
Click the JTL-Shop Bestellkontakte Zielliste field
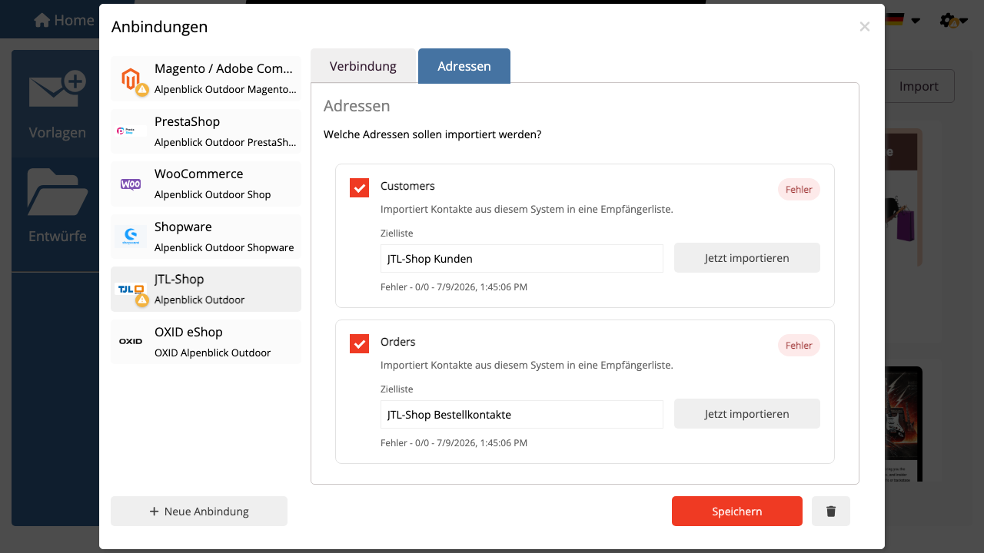522,414
